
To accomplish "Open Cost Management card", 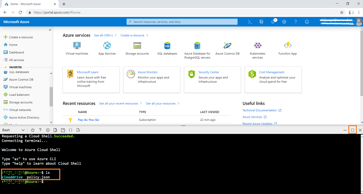I will click(x=273, y=79).
